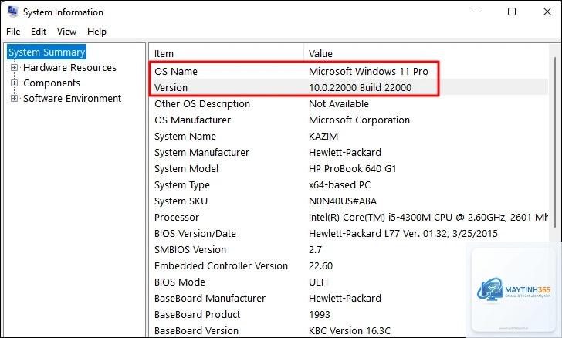Image resolution: width=562 pixels, height=338 pixels.
Task: Select the BIOS Mode row
Action: (349, 282)
